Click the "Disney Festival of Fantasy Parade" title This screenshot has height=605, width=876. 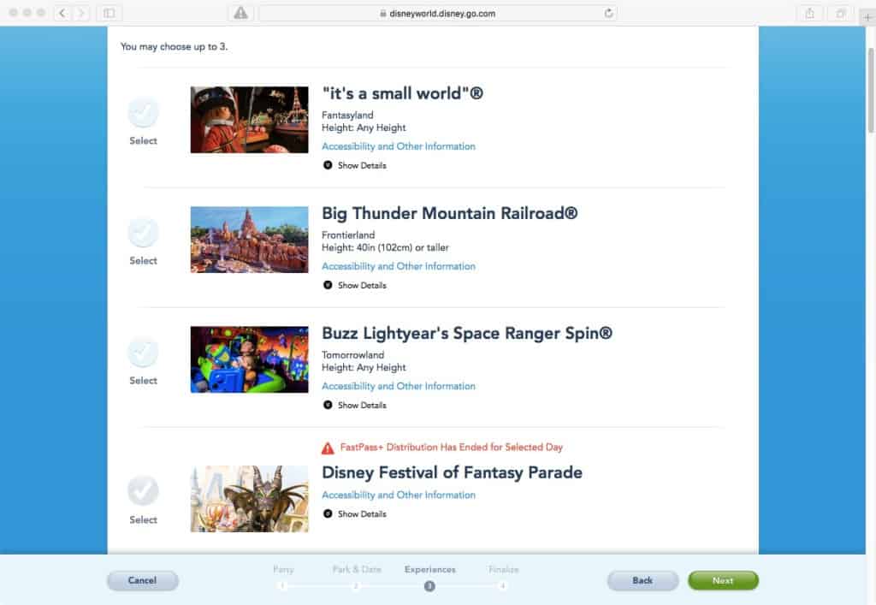point(452,472)
